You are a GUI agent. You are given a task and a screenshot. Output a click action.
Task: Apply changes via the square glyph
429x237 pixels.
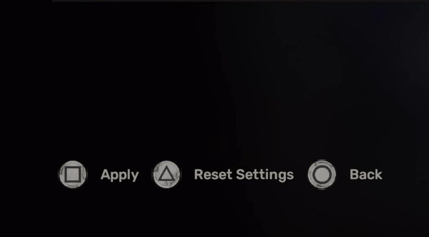point(73,175)
